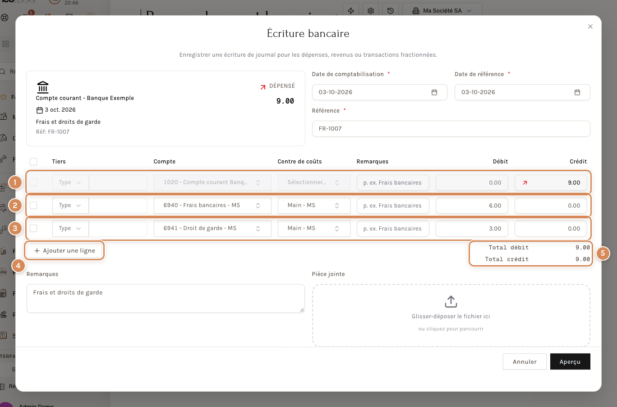The width and height of the screenshot is (617, 407).
Task: Close the Écriture bancaire dialog
Action: 590,27
